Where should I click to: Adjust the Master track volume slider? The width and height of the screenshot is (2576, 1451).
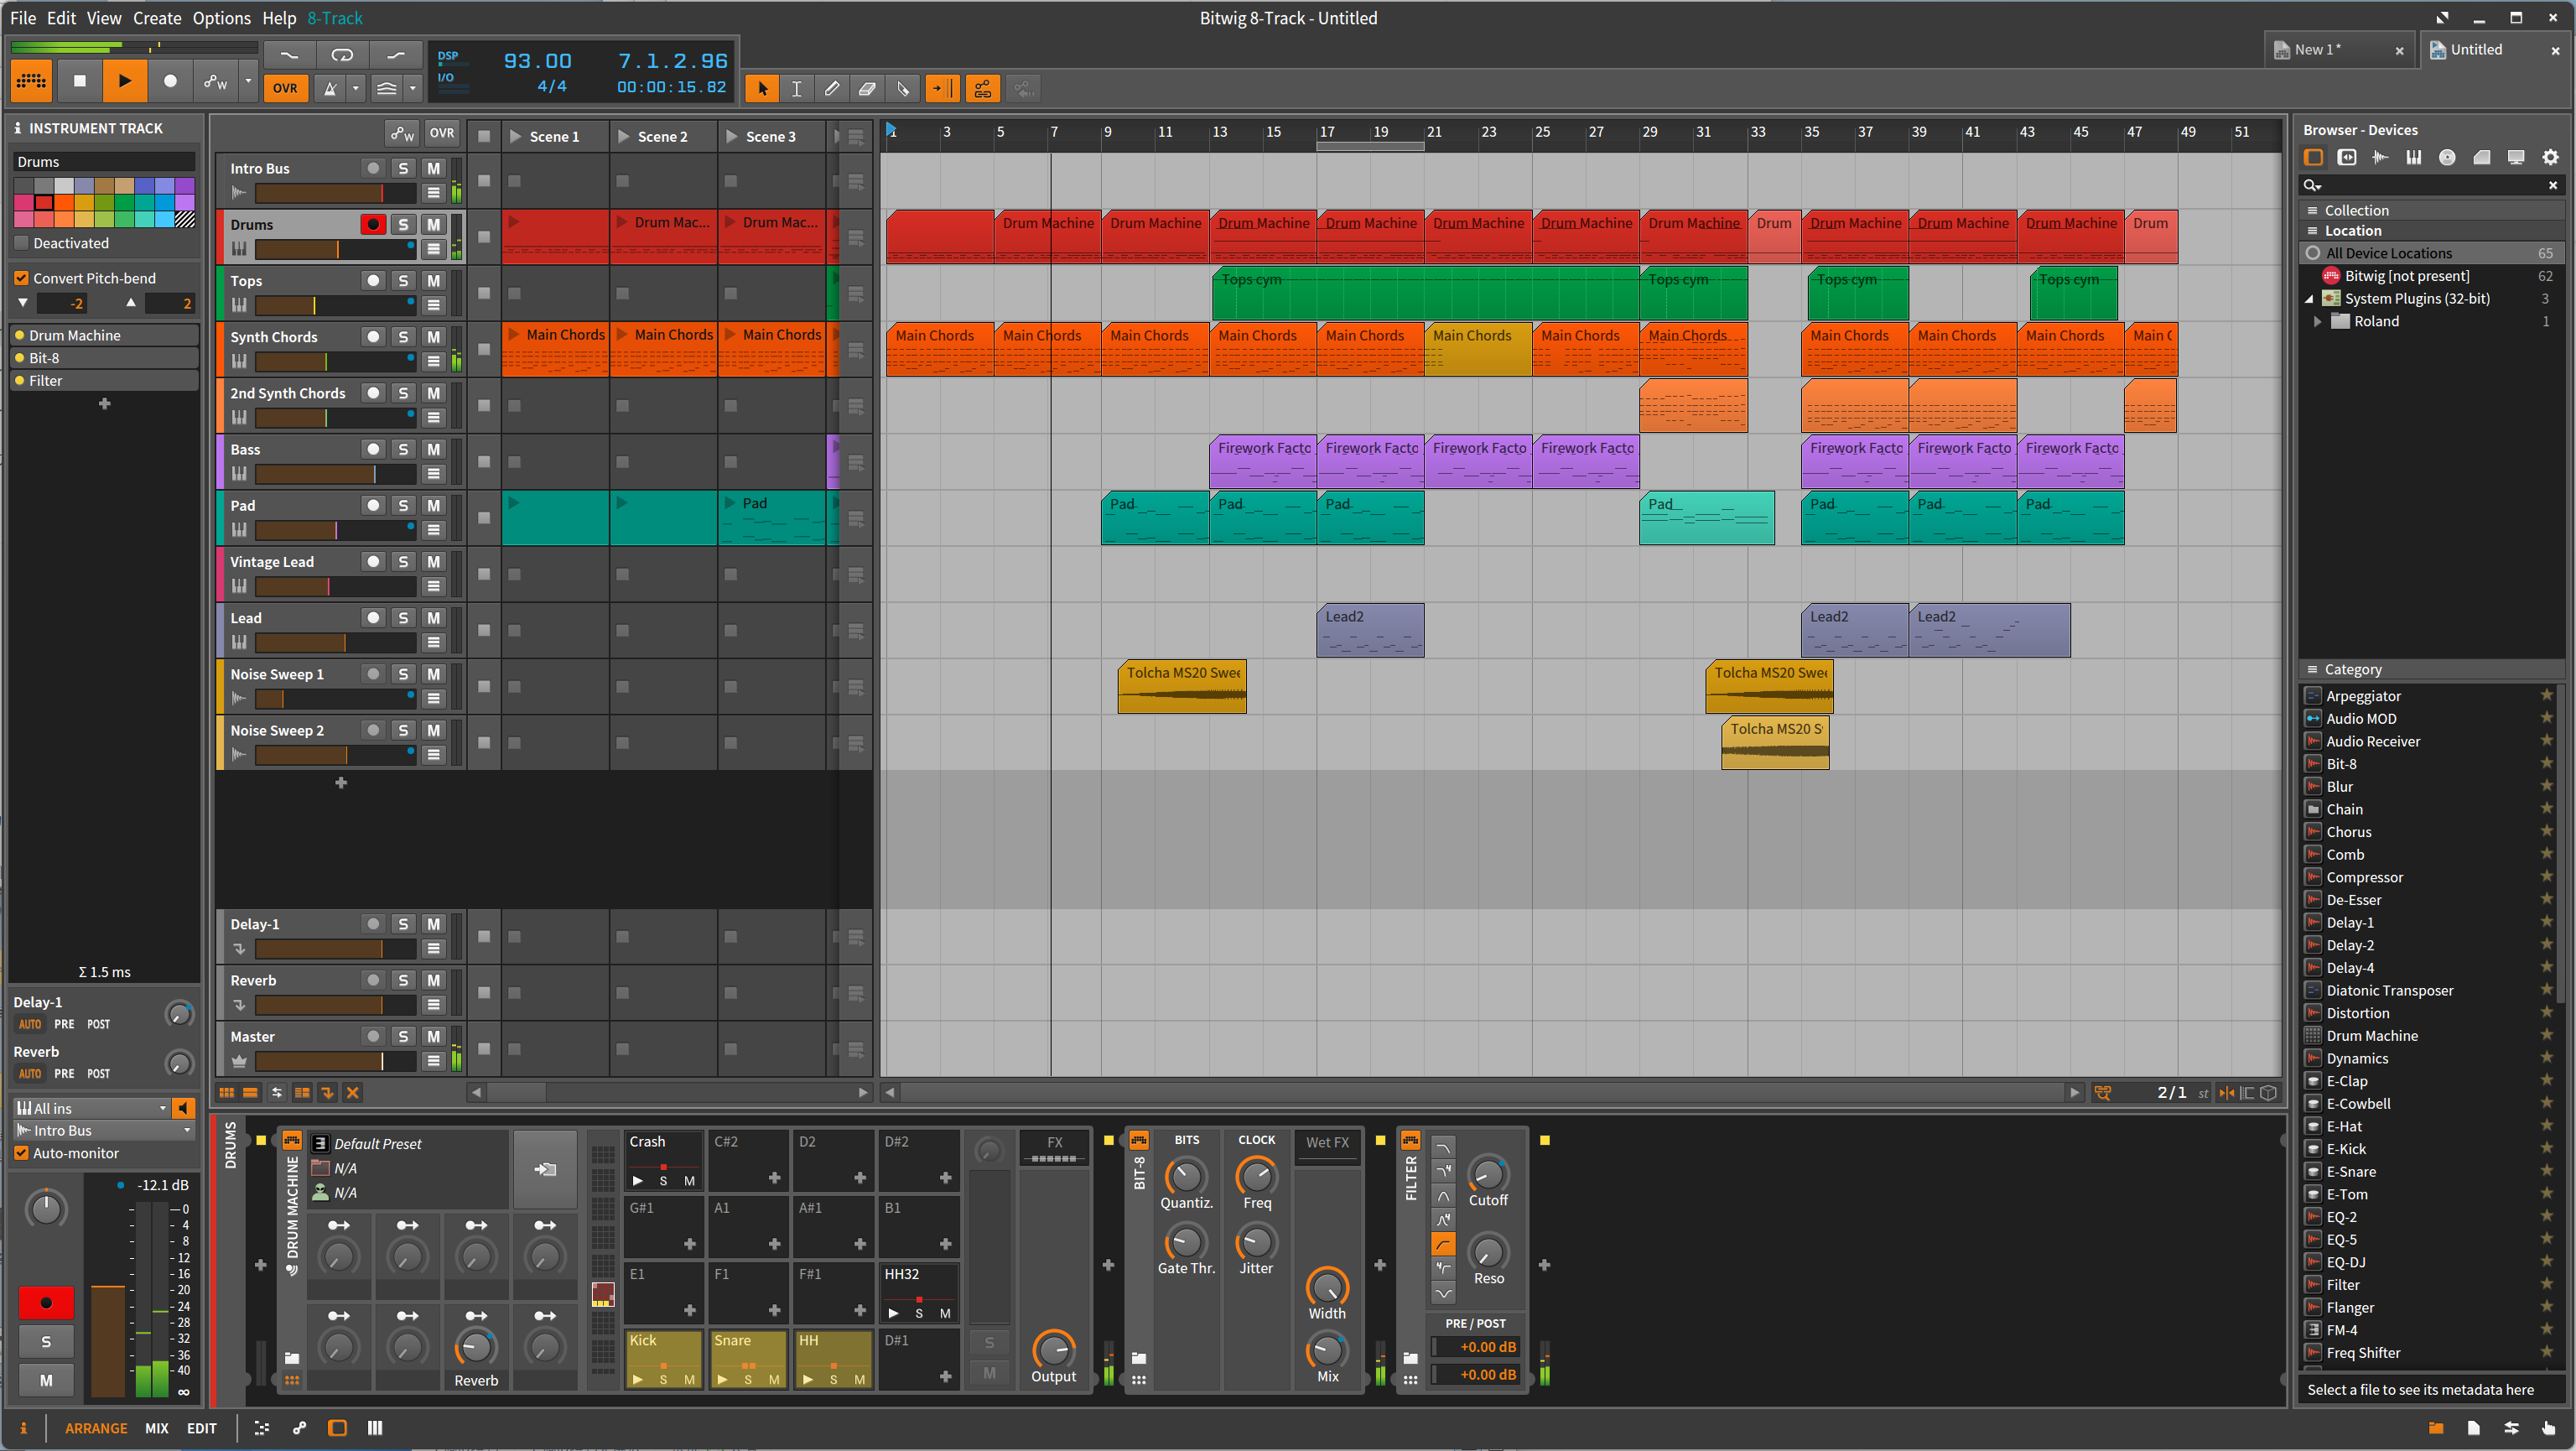point(335,1061)
